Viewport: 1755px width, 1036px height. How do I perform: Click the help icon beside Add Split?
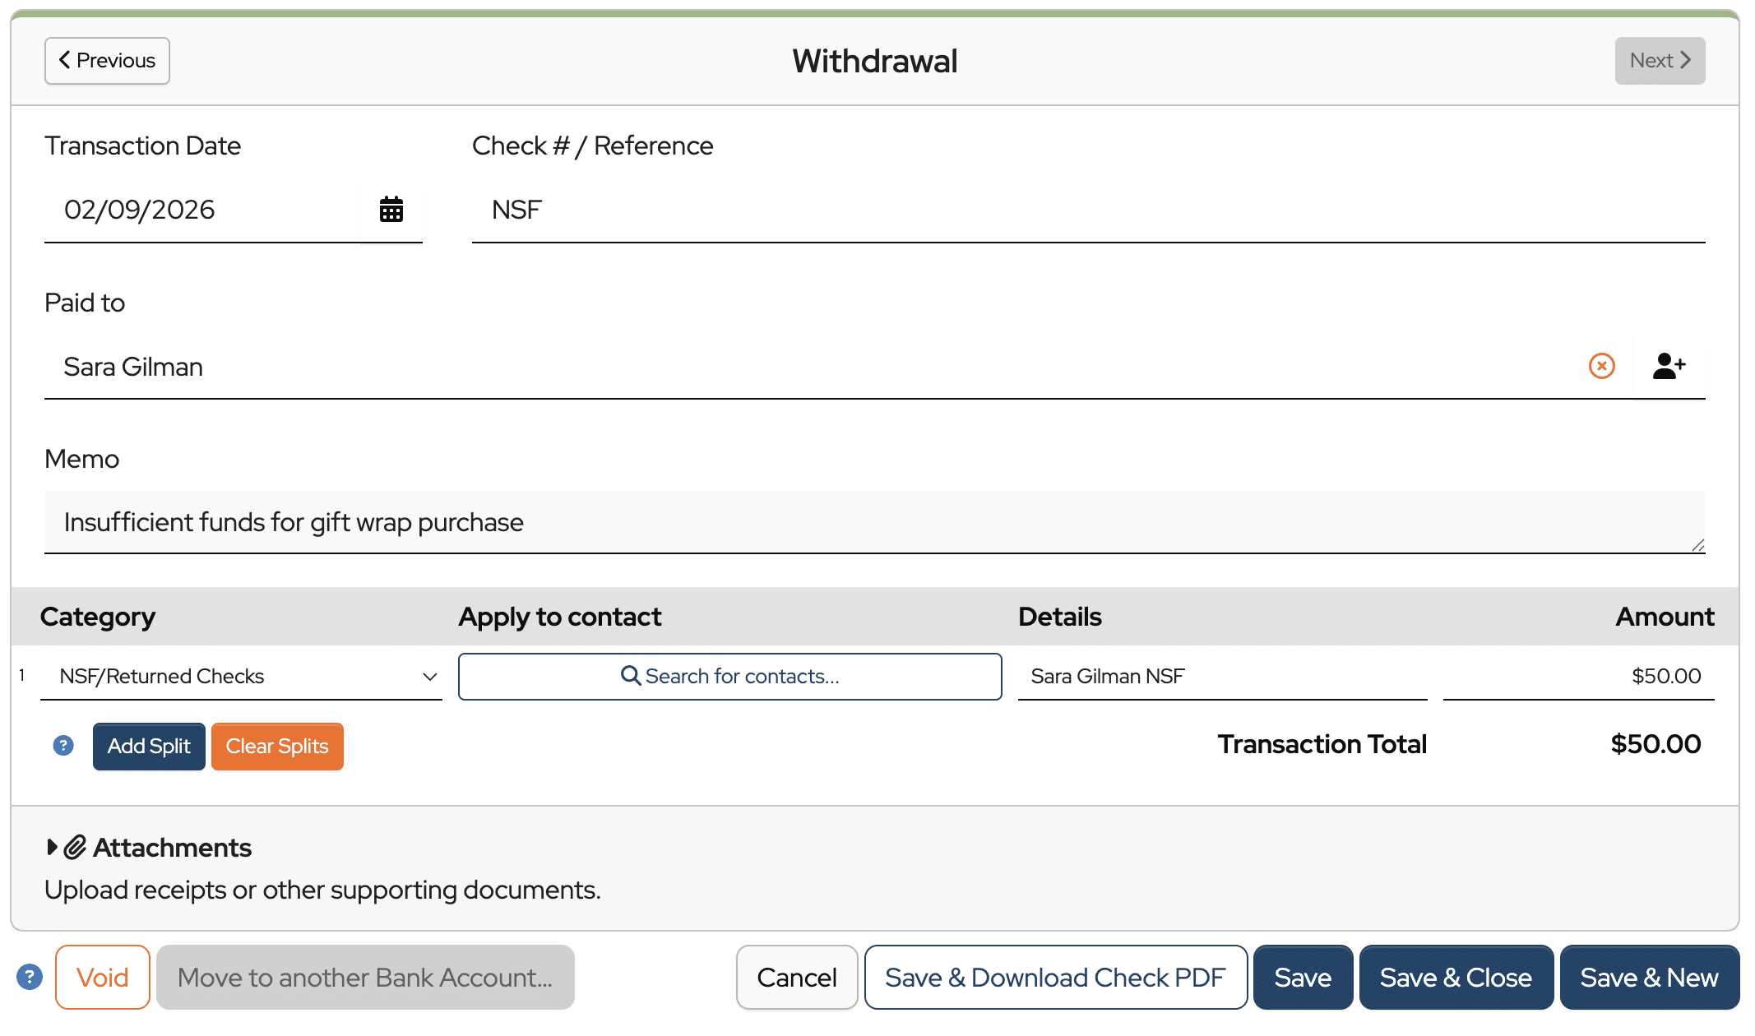point(63,746)
